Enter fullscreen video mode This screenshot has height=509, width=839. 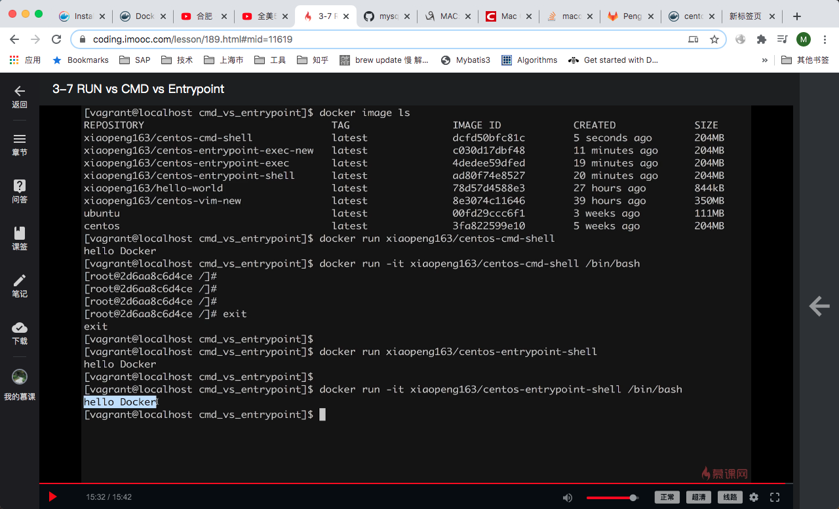click(775, 497)
